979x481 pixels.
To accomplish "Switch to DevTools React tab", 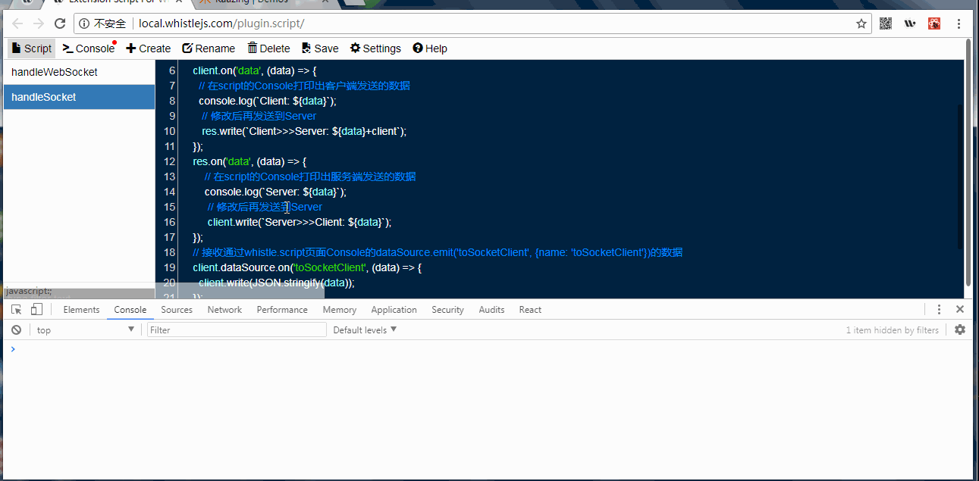I will [530, 310].
